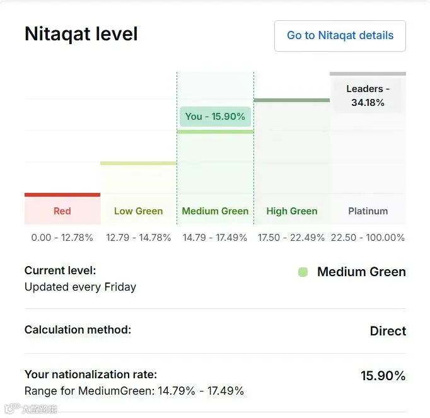Select the Low Green level band

pyautogui.click(x=139, y=211)
